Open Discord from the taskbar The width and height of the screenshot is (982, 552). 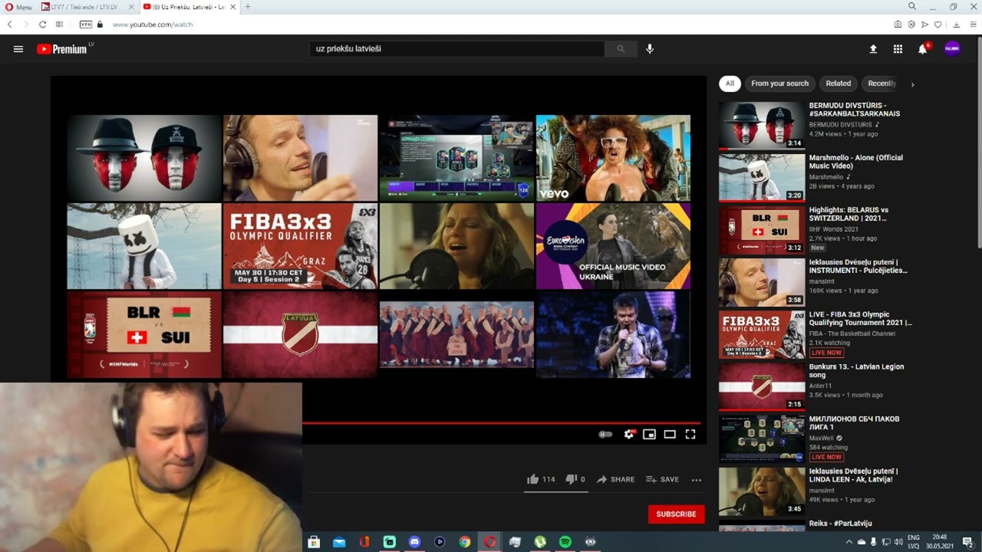[x=414, y=542]
